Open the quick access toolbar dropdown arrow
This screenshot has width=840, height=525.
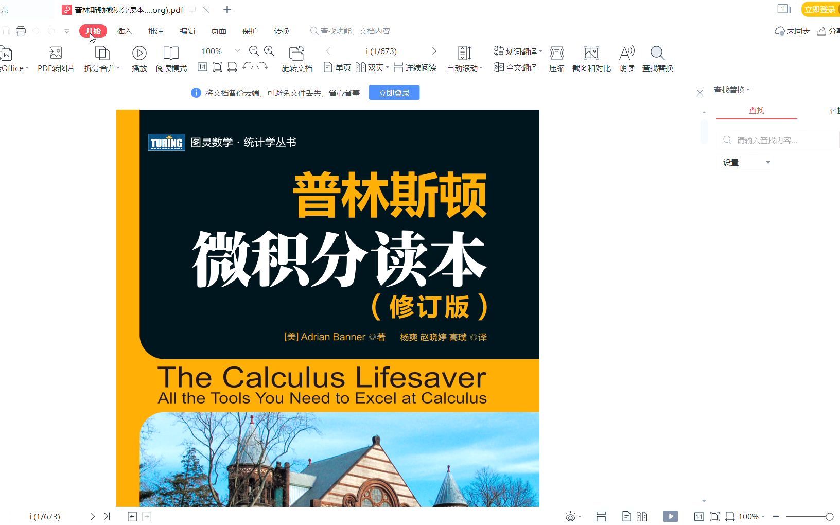(x=66, y=31)
